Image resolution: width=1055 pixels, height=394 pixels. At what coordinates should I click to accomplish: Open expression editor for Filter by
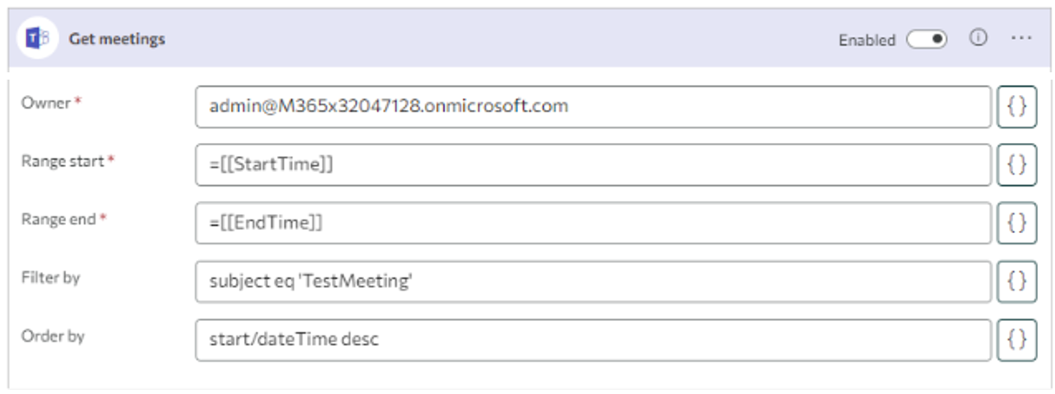[x=1016, y=281]
